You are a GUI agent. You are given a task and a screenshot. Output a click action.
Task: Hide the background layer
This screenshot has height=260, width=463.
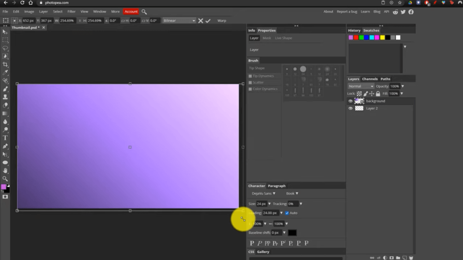click(x=350, y=101)
